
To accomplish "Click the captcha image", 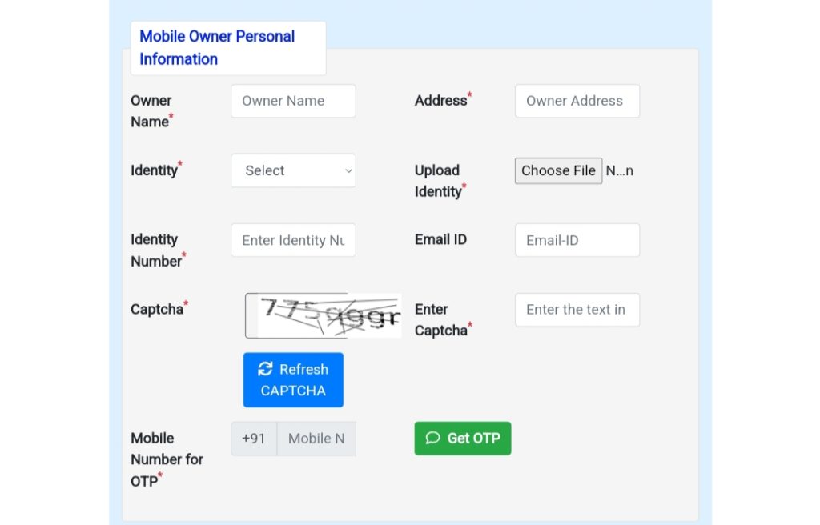I will [324, 315].
